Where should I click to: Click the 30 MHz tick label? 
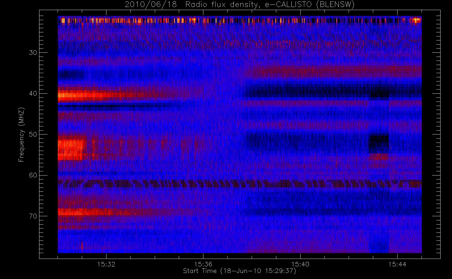[33, 52]
